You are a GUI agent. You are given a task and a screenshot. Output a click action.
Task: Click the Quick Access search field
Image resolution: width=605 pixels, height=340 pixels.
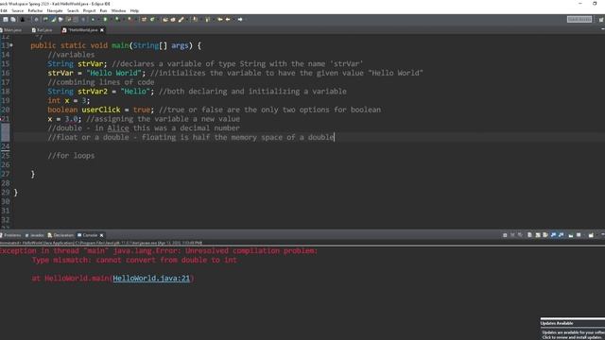coord(579,19)
